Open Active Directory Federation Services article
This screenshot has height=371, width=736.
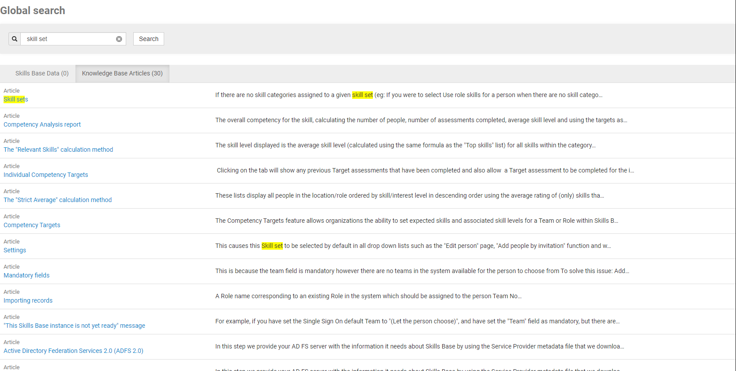(74, 351)
